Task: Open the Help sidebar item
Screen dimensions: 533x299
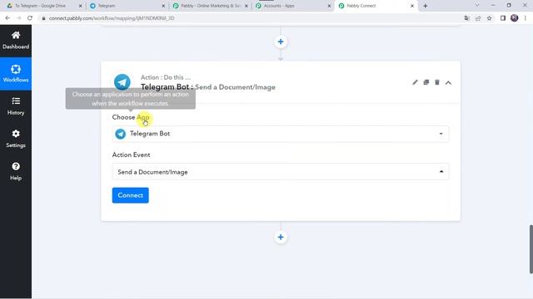Action: click(16, 172)
